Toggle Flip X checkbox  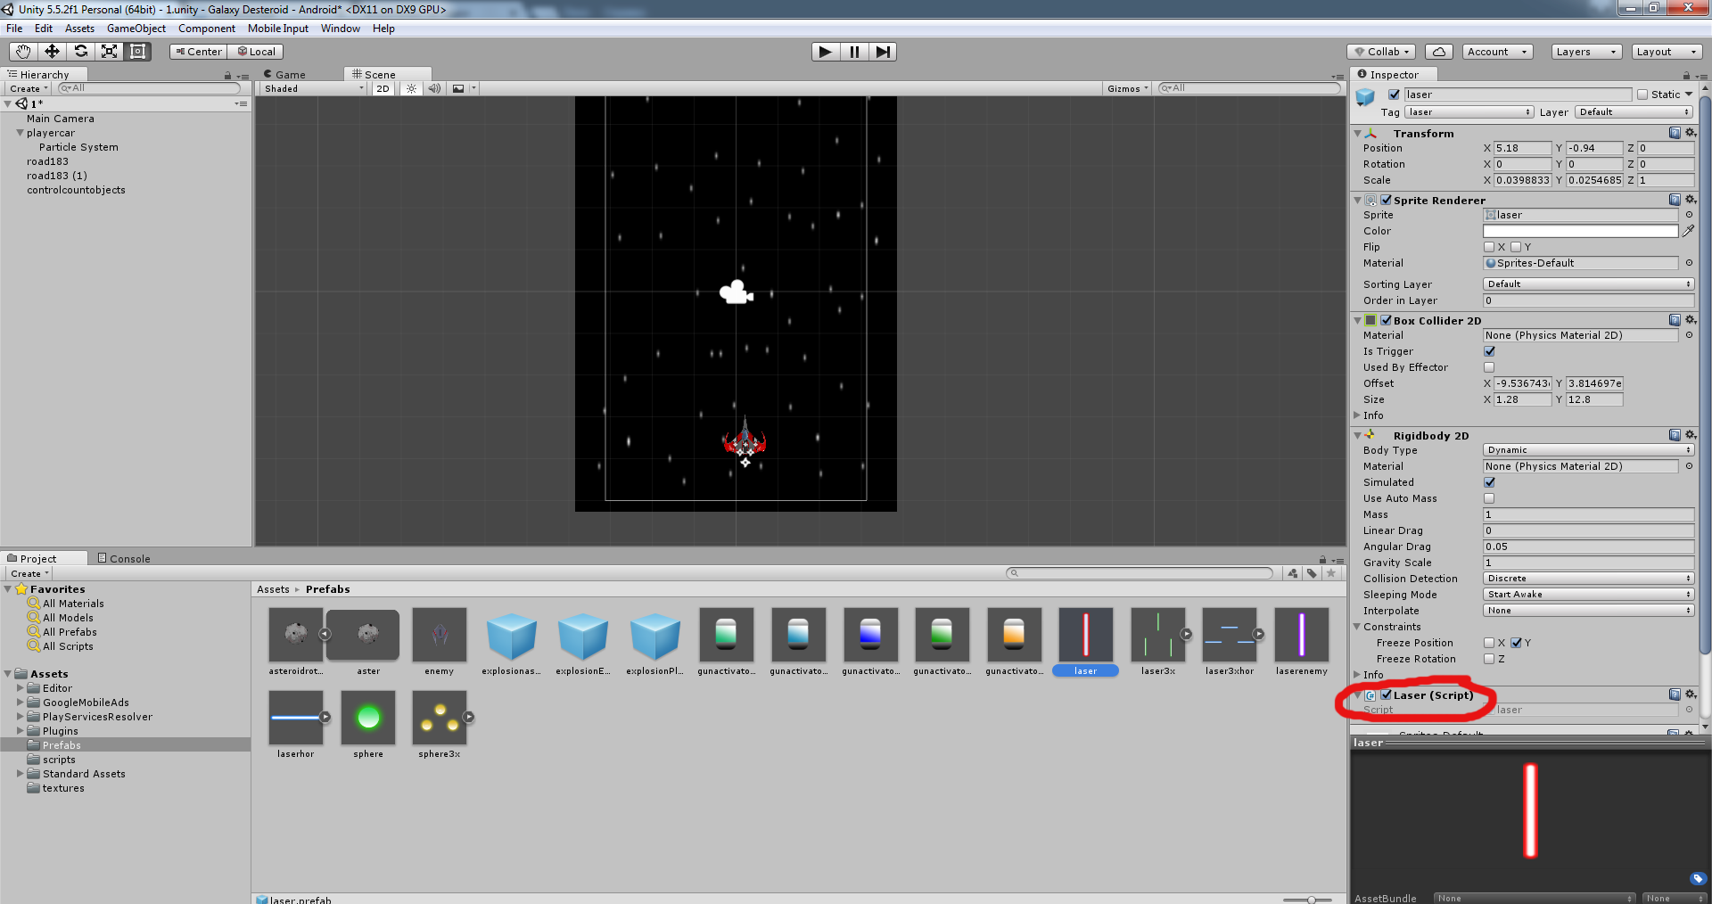point(1489,247)
